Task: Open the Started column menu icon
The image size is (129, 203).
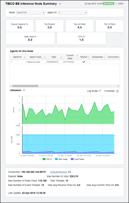Action: click(x=88, y=57)
